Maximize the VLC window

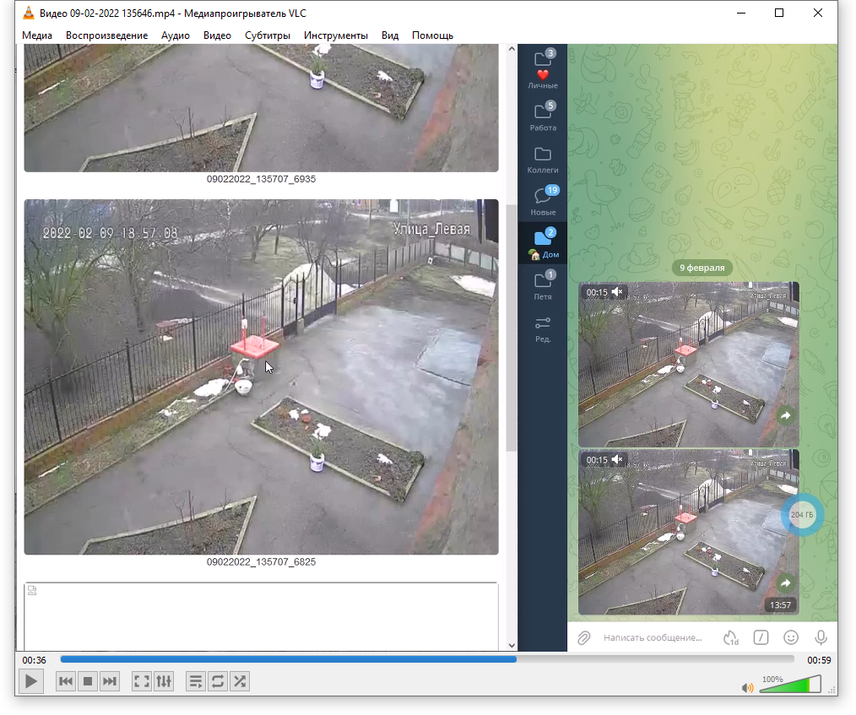pos(779,14)
